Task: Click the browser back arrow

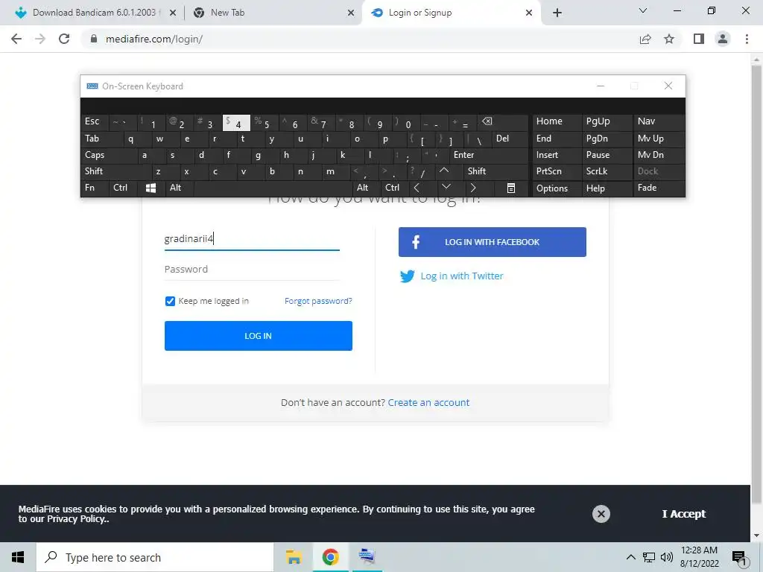Action: [x=16, y=39]
